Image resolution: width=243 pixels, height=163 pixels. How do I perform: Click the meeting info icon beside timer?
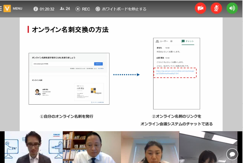click(36, 9)
